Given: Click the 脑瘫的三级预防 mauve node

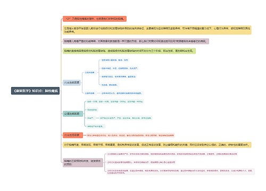Looking at the screenshot, I should click(83, 162).
